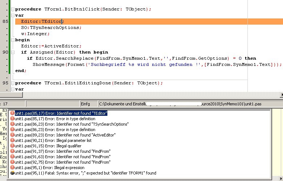This screenshot has height=181, width=283.
Task: Click error icon for 'ActiveEditor' not found message
Action: pos(12,135)
